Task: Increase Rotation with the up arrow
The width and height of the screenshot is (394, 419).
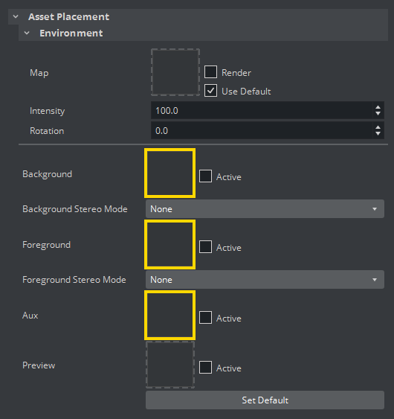Action: [378, 127]
